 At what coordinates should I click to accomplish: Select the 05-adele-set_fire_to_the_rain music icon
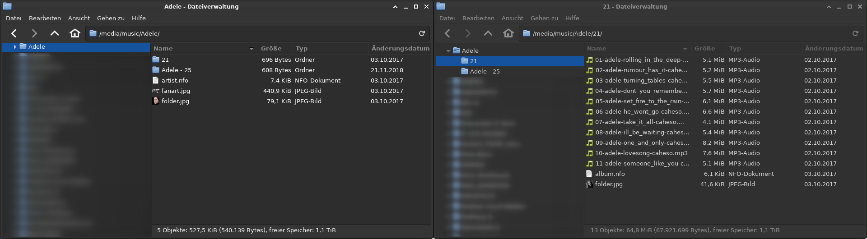(x=590, y=101)
